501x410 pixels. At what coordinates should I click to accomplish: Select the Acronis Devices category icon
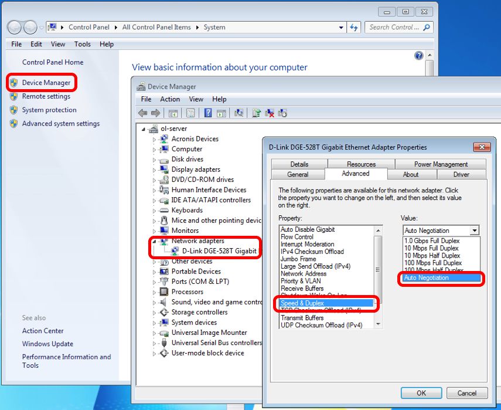[164, 139]
